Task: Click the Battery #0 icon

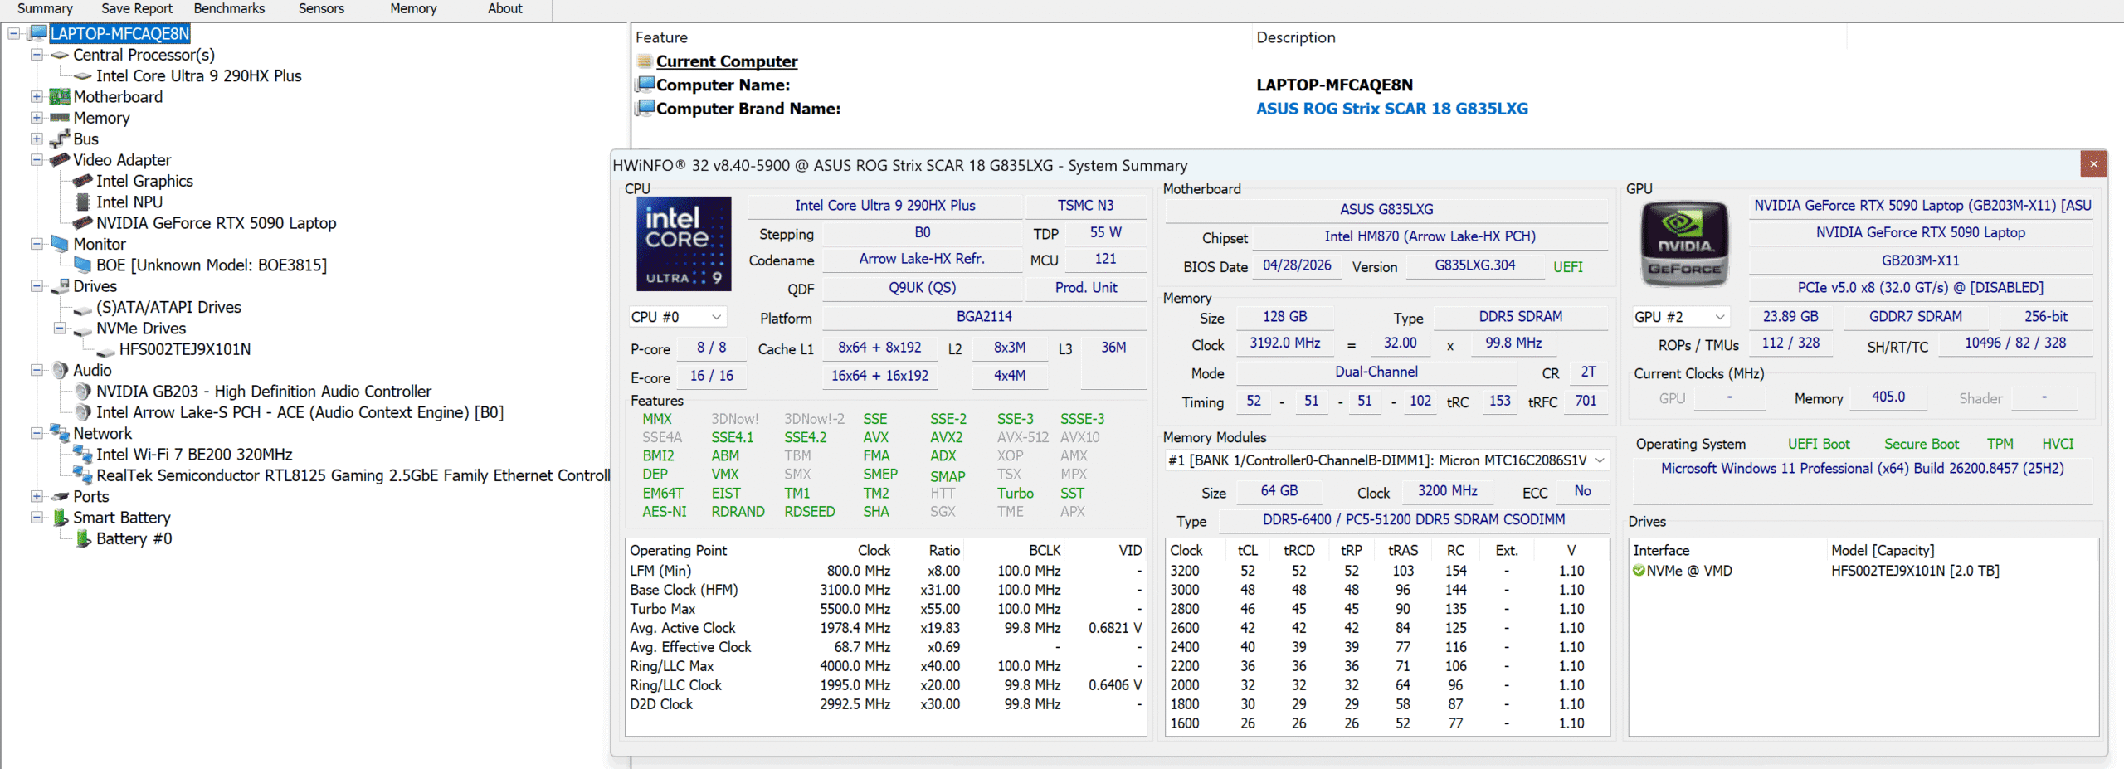Action: (x=83, y=539)
